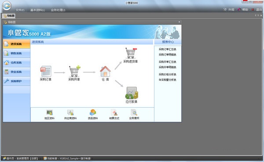Click the 导航图 panel title icon
This screenshot has height=162, width=264.
click(x=5, y=22)
